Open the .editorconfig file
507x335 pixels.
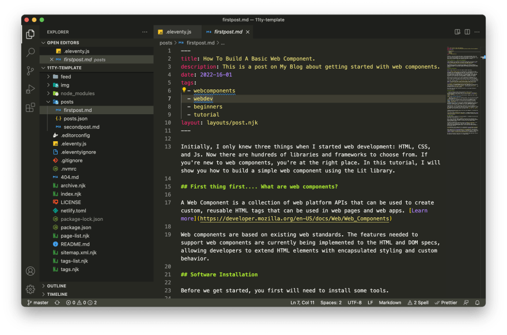click(96, 135)
